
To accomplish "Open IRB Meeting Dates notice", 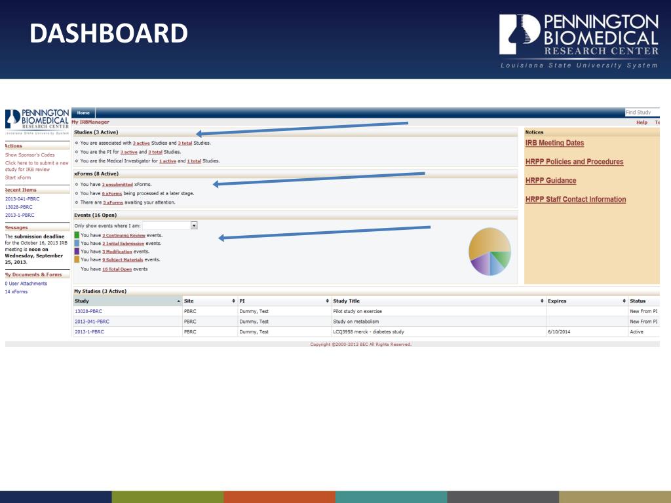I will tap(554, 143).
